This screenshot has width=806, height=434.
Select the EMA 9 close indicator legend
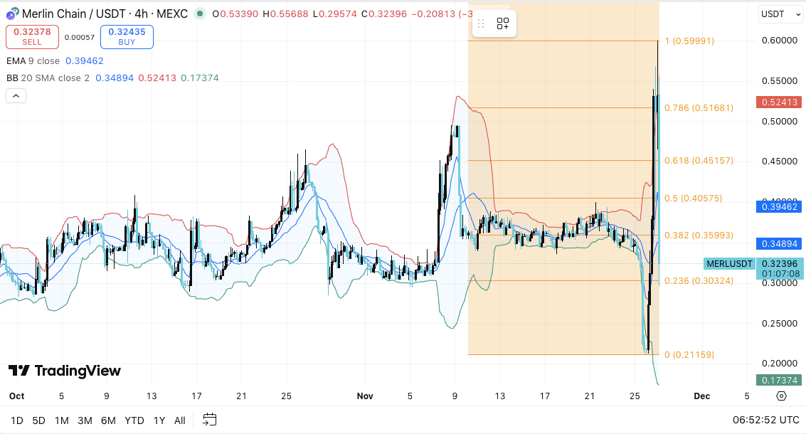click(x=33, y=60)
